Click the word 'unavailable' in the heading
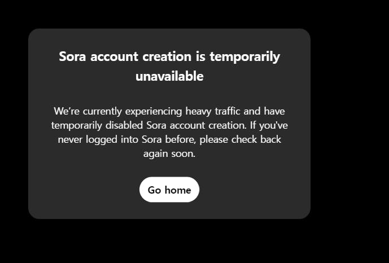This screenshot has width=389, height=263. click(169, 76)
